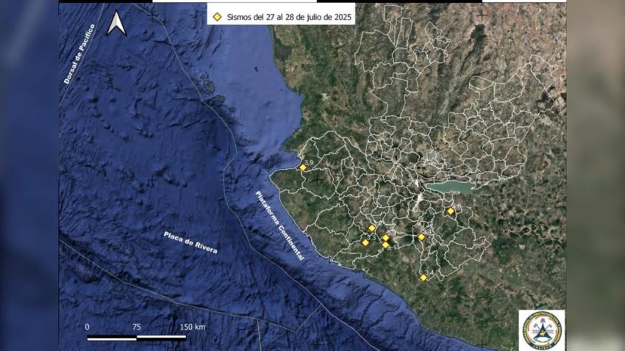625x351 pixels.
Task: Click the 'Plataforma Continental' label
Action: [279, 225]
